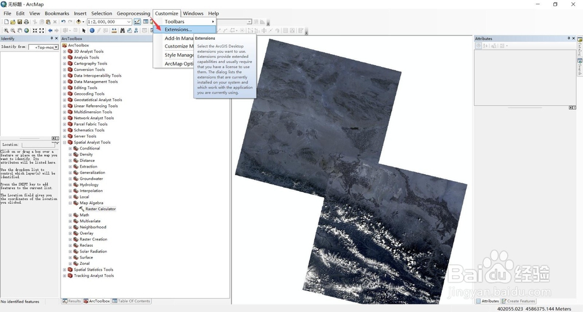Screen dimensions: 583x312
Task: Switch to the Table Of Contents tab
Action: coord(131,301)
